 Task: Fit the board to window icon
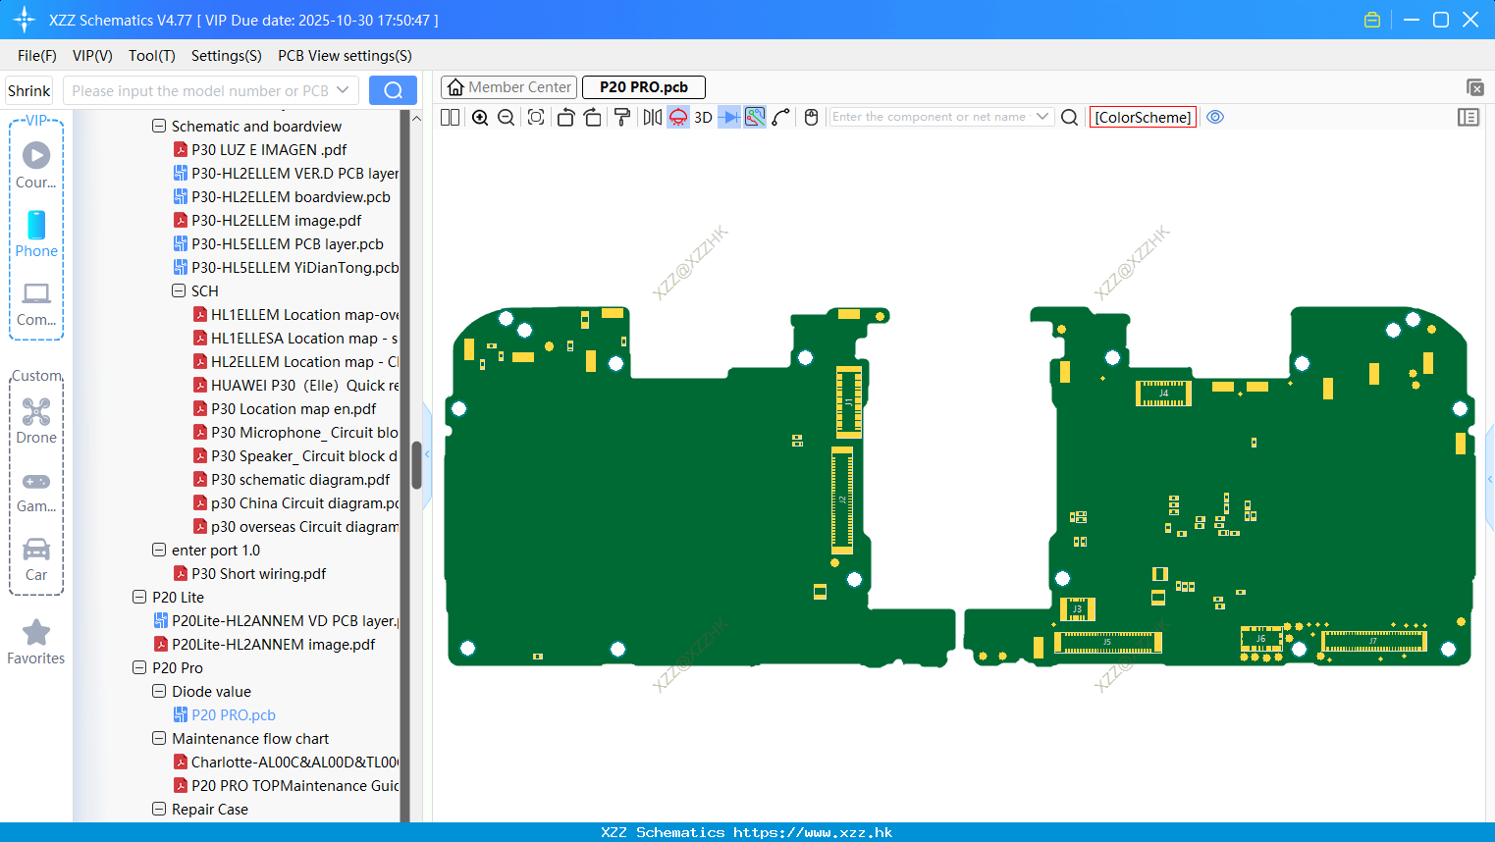536,117
